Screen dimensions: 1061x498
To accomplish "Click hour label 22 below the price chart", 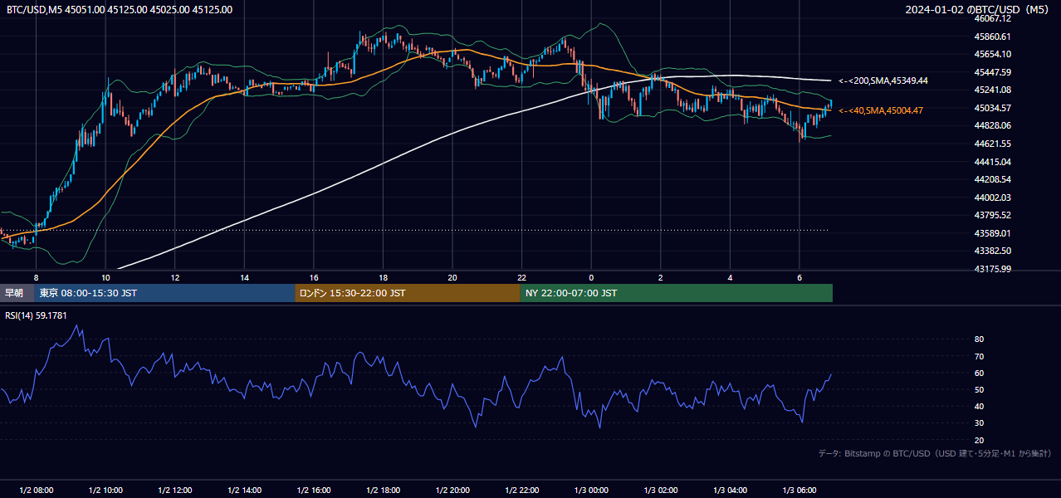I will (521, 277).
